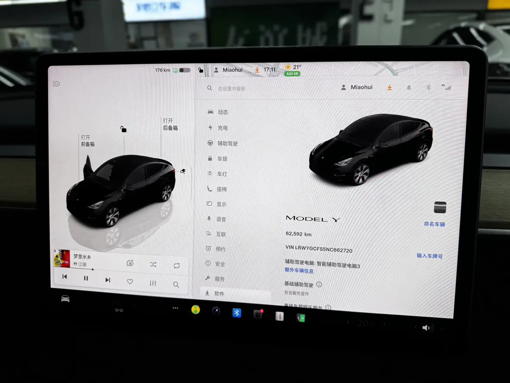Tap the speaker volume icon
Screen dimensions: 510x383
427,328
